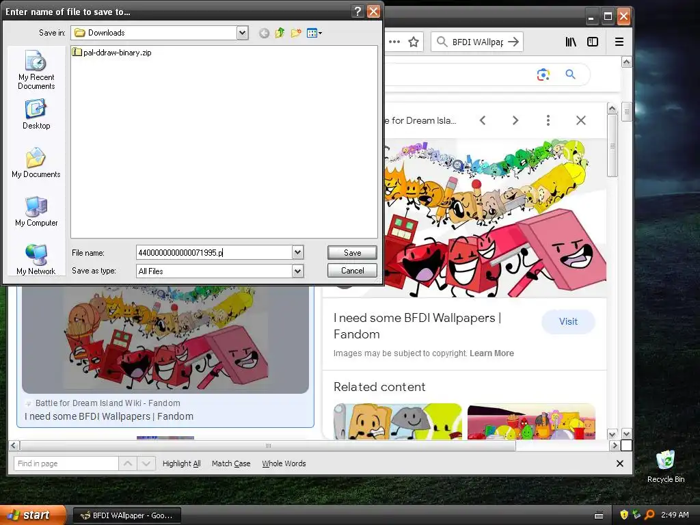Click the dialog Help question mark button
The image size is (700, 525).
click(358, 12)
